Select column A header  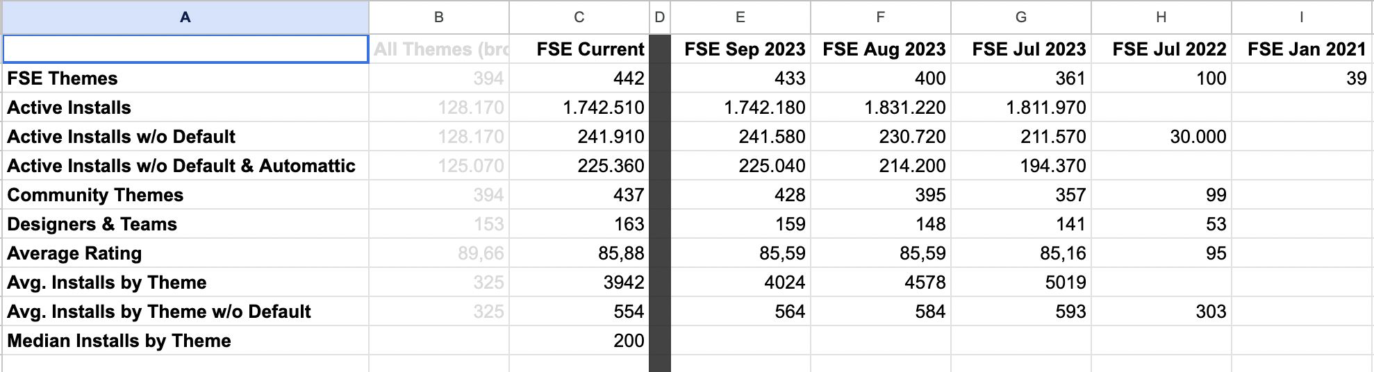[185, 17]
